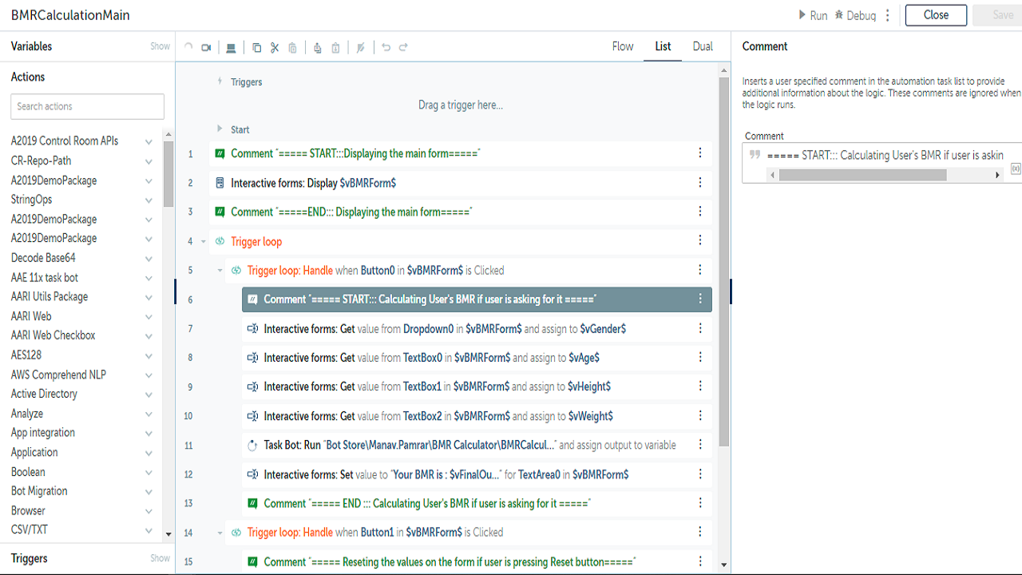Viewport: 1022px width, 575px height.
Task: Click the Undo arrow in the toolbar
Action: click(386, 48)
